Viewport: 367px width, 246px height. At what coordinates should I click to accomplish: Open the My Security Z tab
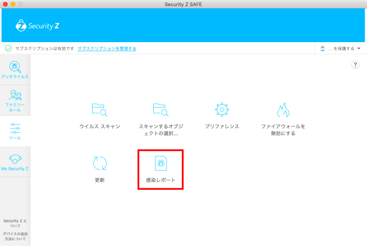15,162
